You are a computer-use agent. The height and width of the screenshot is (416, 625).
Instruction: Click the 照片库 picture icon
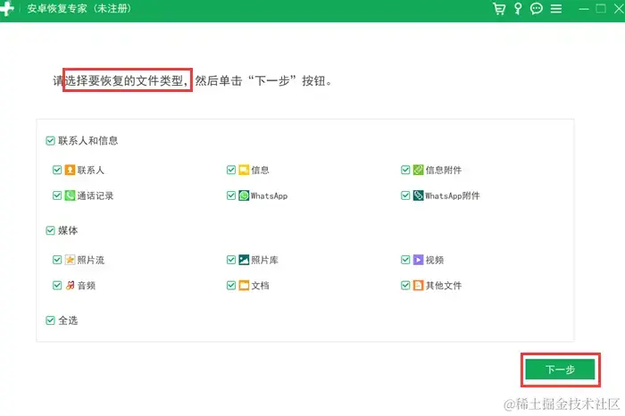coord(244,260)
